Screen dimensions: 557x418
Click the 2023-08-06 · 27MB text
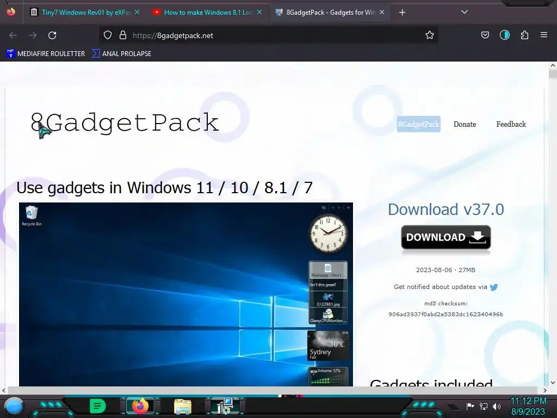pyautogui.click(x=445, y=270)
